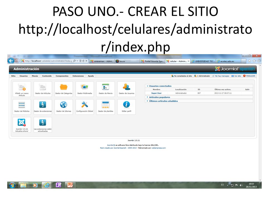Open PowerPoint from taskbar

tap(70, 185)
